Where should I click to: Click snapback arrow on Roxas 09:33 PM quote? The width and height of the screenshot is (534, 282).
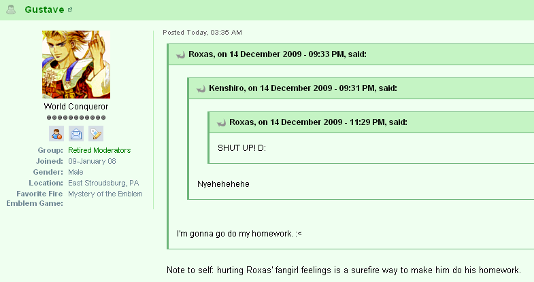180,55
